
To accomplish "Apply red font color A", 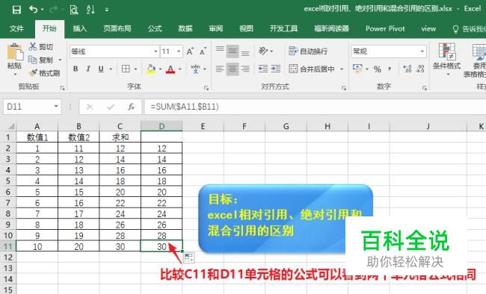I will pos(170,69).
